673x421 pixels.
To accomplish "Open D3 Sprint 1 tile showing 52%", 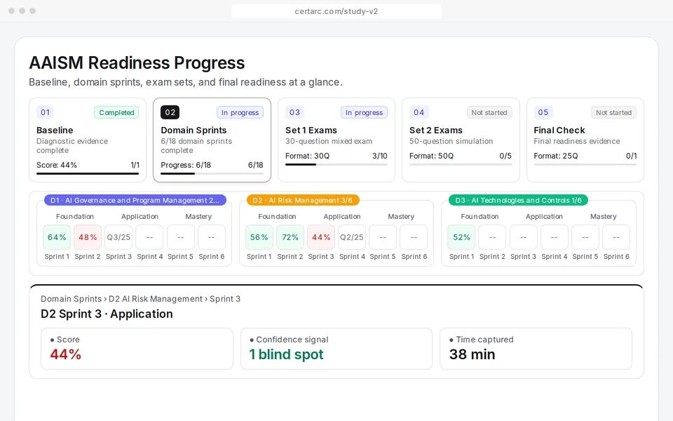I will tap(461, 237).
